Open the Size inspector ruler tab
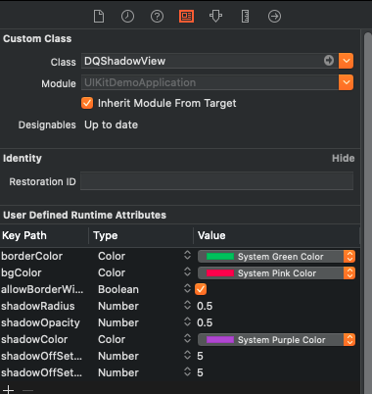 [245, 16]
